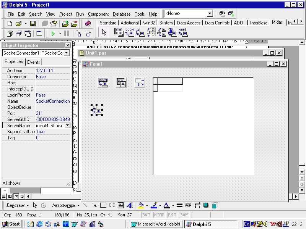This screenshot has width=306, height=229.
Task: Toggle SupportCallbacks property value True
Action: (53, 132)
